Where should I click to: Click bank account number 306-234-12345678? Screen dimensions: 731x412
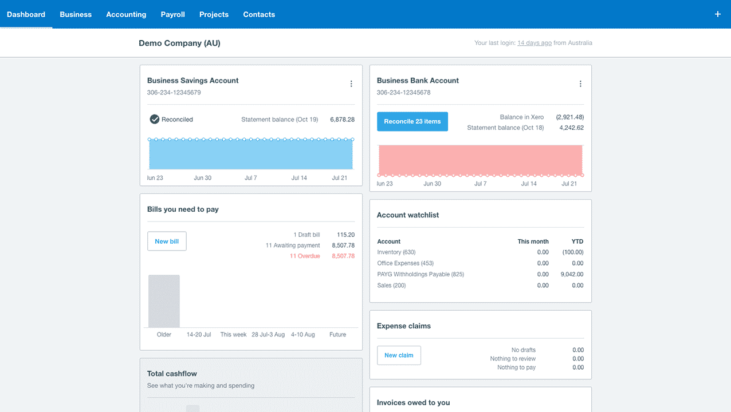pos(404,93)
